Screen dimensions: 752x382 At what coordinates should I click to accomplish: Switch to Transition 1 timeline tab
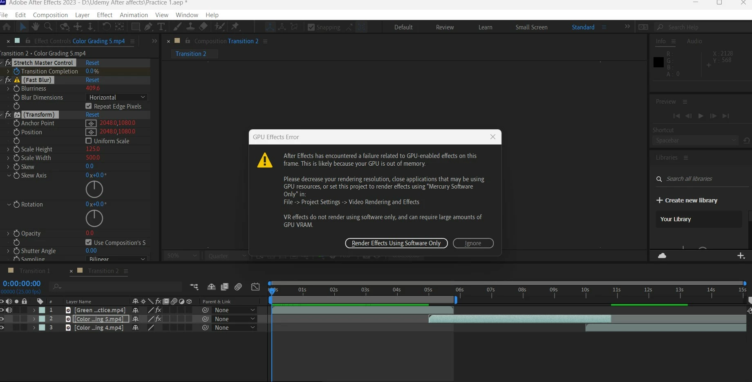pos(34,271)
